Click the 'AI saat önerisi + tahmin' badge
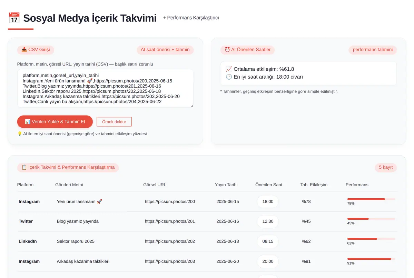The width and height of the screenshot is (414, 278). pyautogui.click(x=165, y=50)
